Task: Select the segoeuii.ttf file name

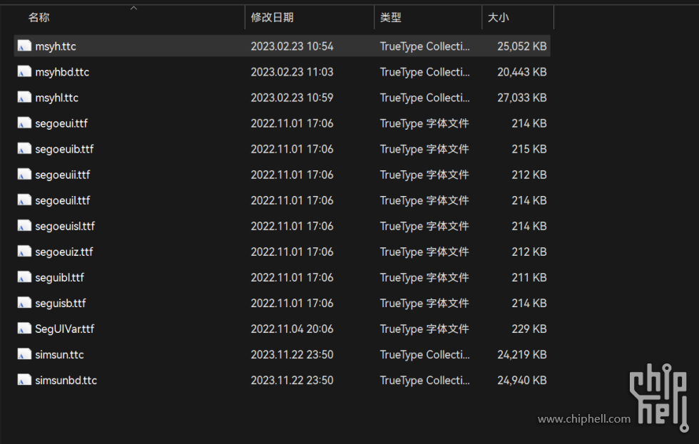Action: (63, 175)
